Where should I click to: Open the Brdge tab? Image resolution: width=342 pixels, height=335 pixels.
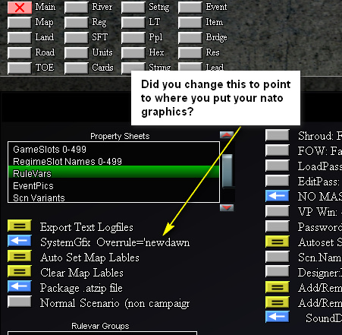click(x=190, y=38)
